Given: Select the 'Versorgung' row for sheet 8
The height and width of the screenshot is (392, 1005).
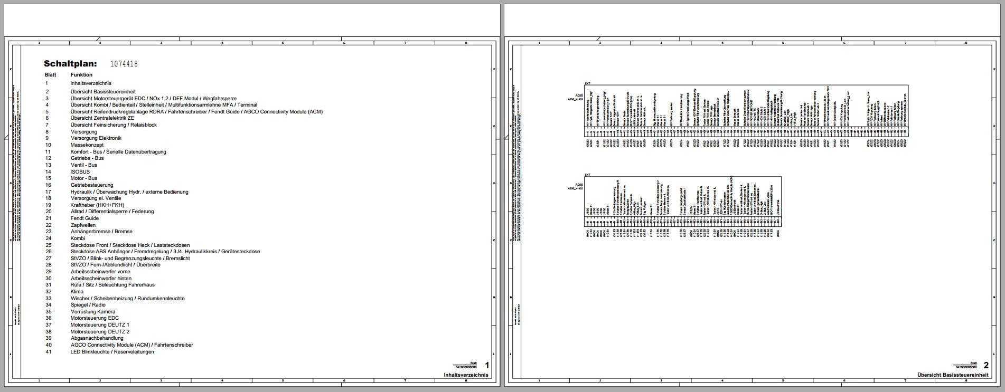Looking at the screenshot, I should click(84, 132).
